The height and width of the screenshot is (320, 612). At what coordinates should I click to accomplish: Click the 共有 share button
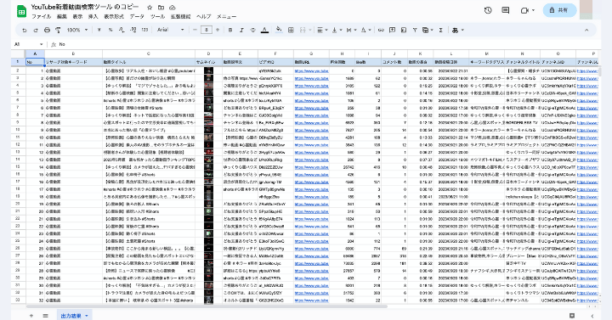pos(559,10)
